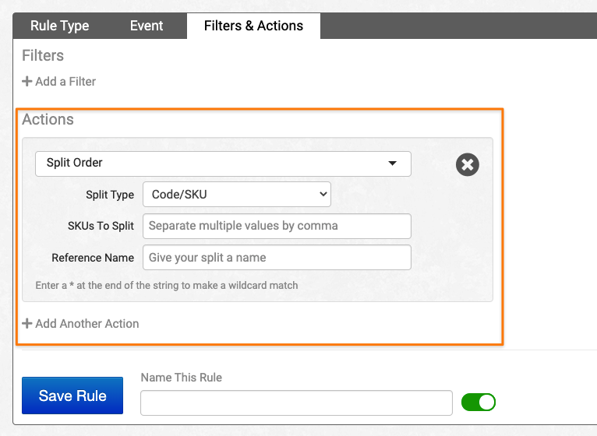Image resolution: width=597 pixels, height=436 pixels.
Task: Click the Actions section heading
Action: (48, 120)
